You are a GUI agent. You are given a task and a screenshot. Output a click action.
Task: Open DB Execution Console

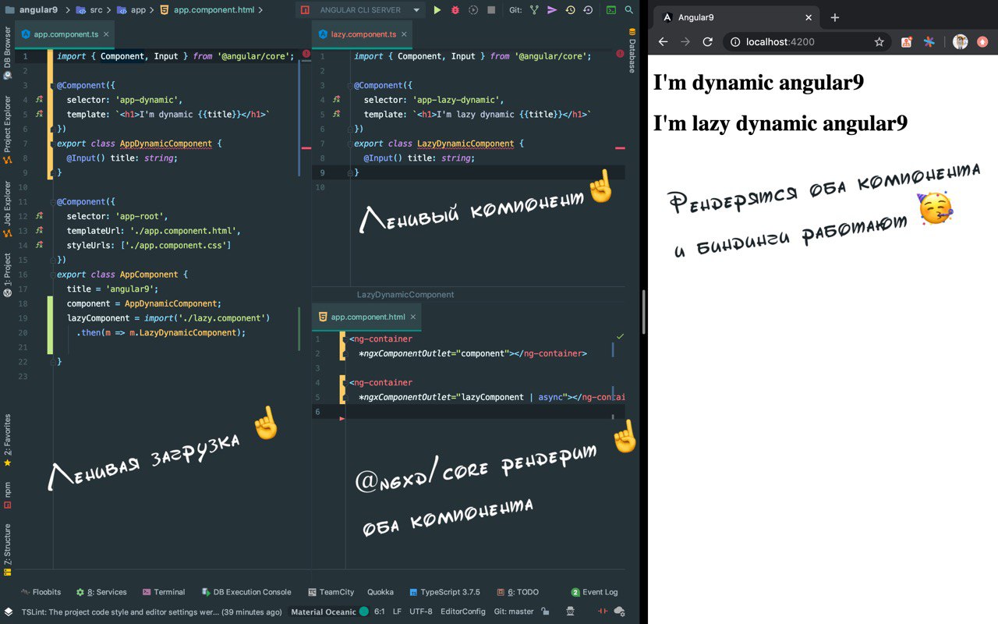point(246,592)
